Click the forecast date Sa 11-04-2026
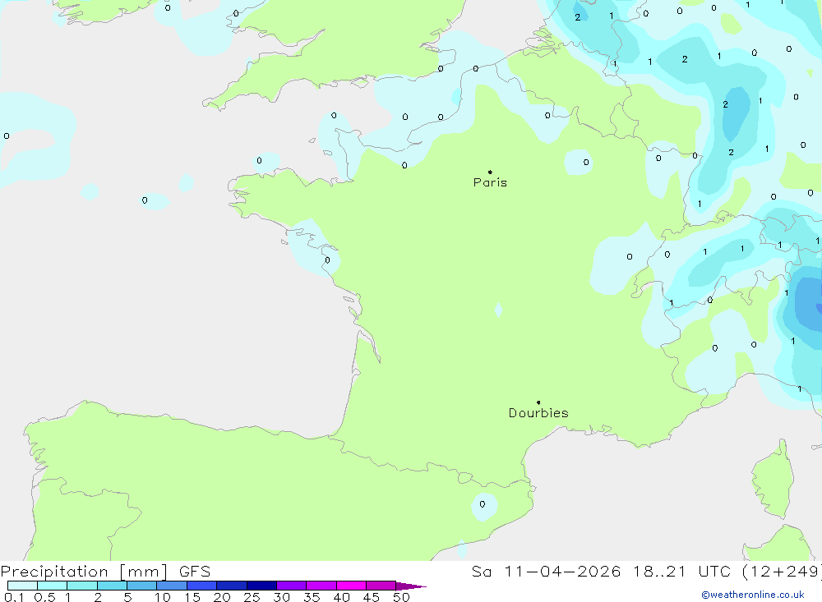The height and width of the screenshot is (602, 822). coord(547,571)
